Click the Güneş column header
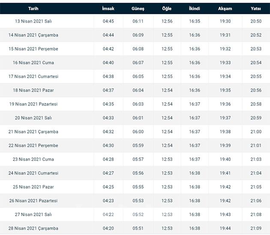Screen dimensions: 270x235 [138, 9]
